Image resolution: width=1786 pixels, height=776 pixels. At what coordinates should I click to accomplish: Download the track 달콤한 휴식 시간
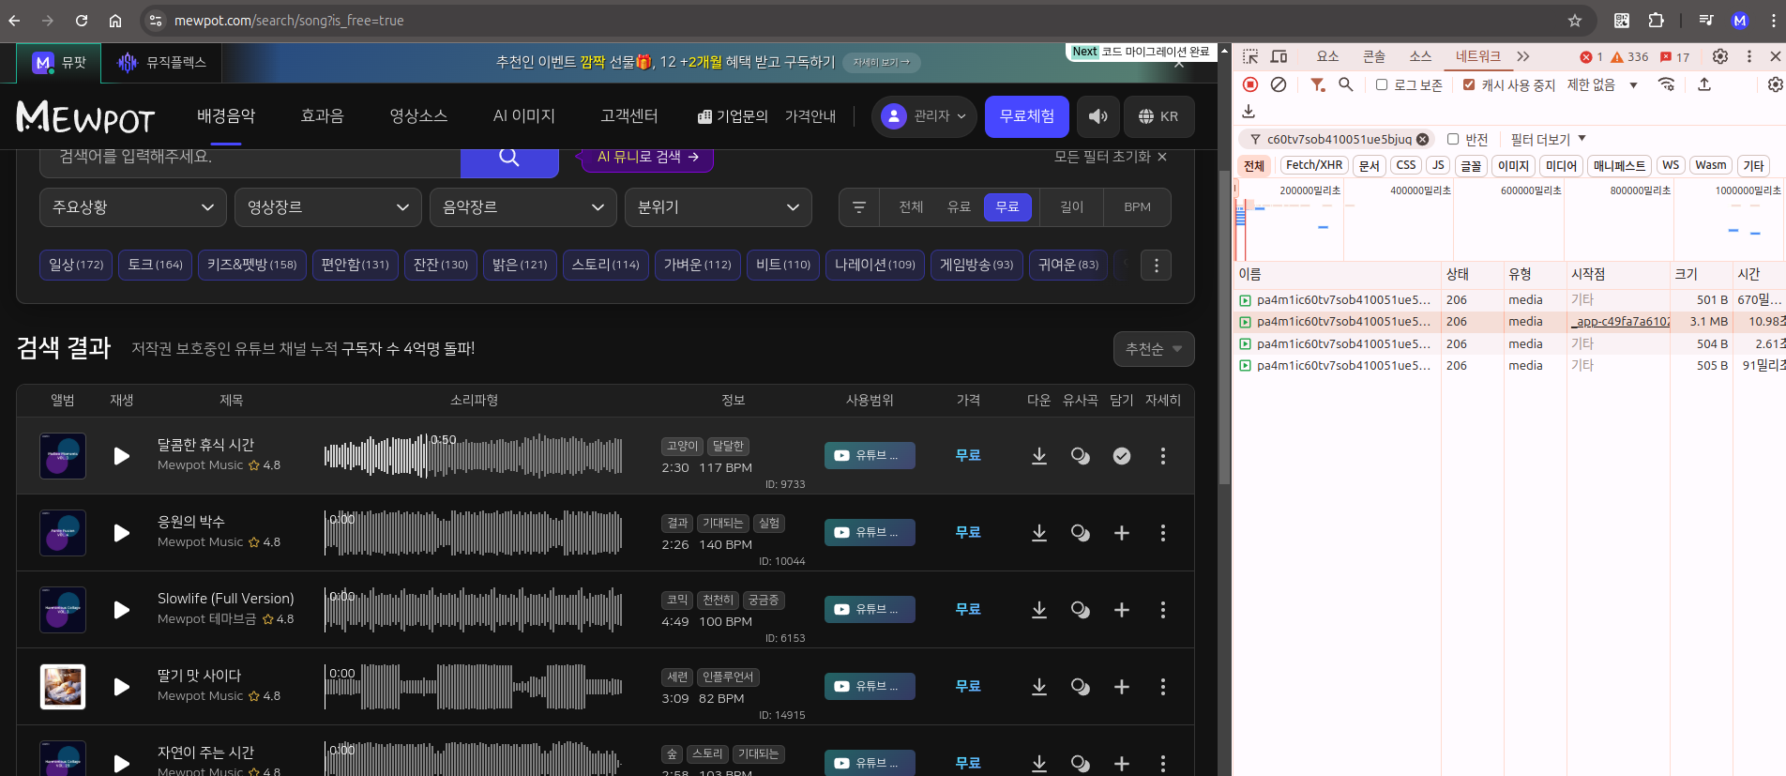pyautogui.click(x=1039, y=456)
